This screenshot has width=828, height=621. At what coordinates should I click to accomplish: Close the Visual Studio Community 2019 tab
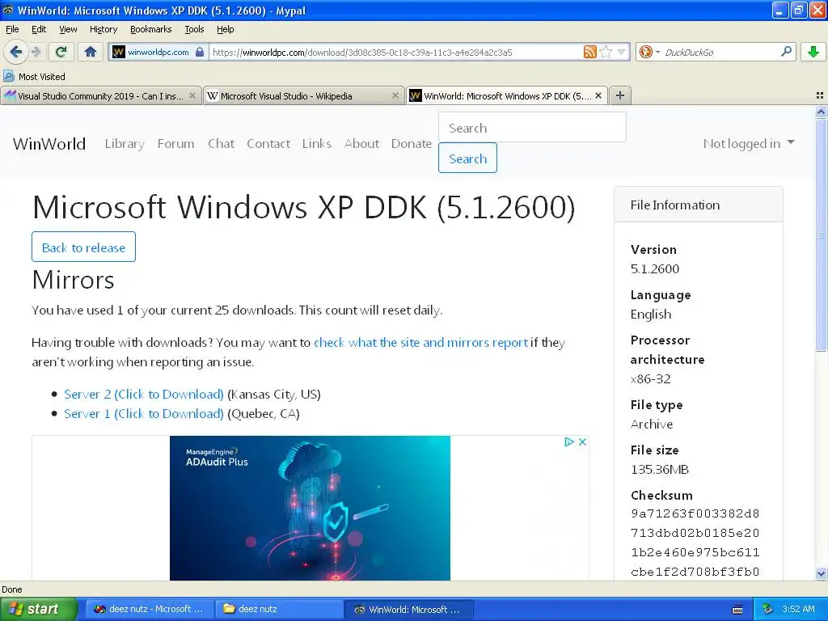192,95
